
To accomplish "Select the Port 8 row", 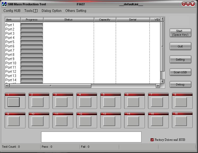I will pos(83,55).
